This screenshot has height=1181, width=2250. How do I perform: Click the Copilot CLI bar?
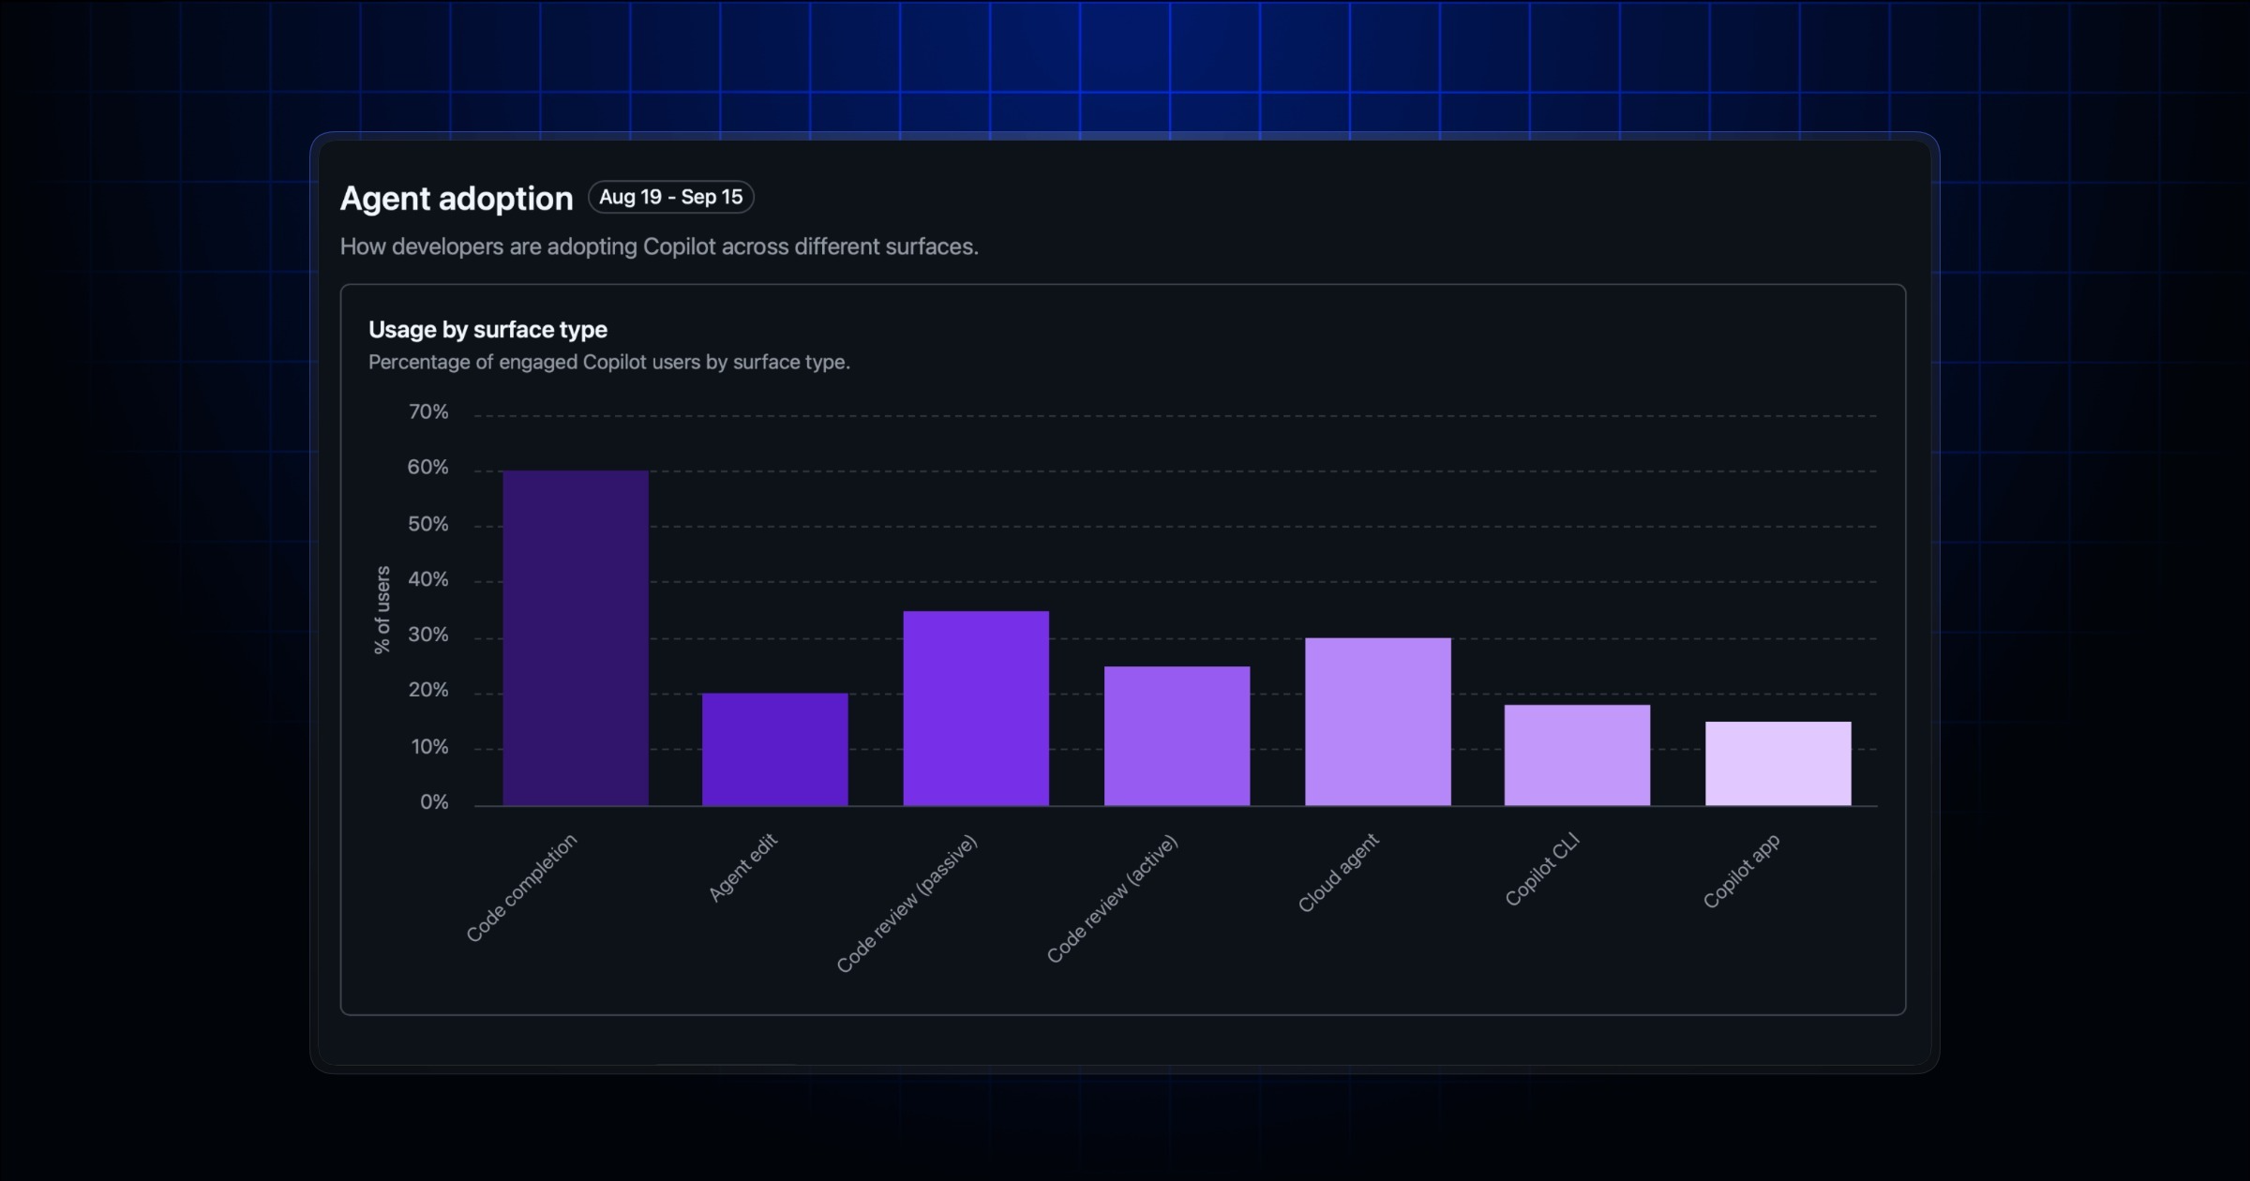(x=1577, y=755)
